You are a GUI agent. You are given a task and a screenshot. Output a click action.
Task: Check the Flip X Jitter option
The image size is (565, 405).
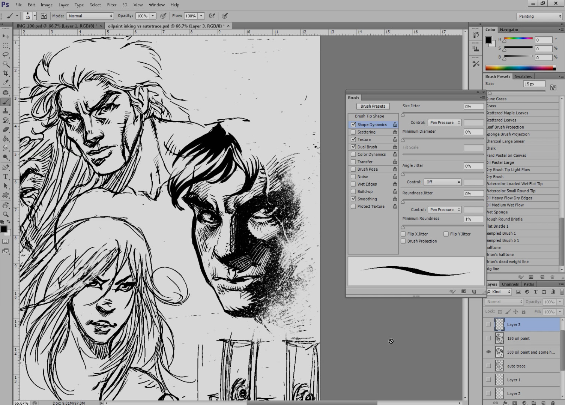coord(403,234)
